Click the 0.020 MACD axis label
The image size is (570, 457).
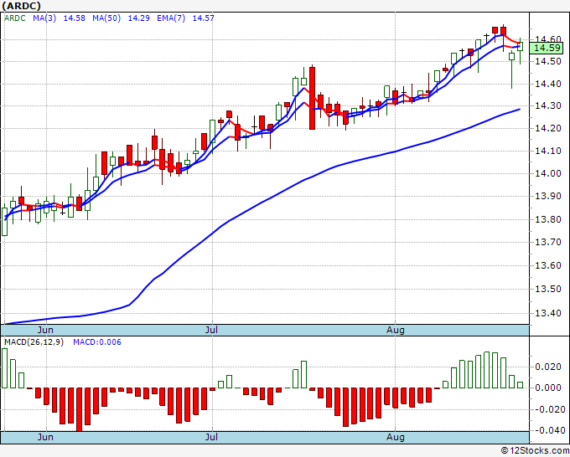pos(550,367)
